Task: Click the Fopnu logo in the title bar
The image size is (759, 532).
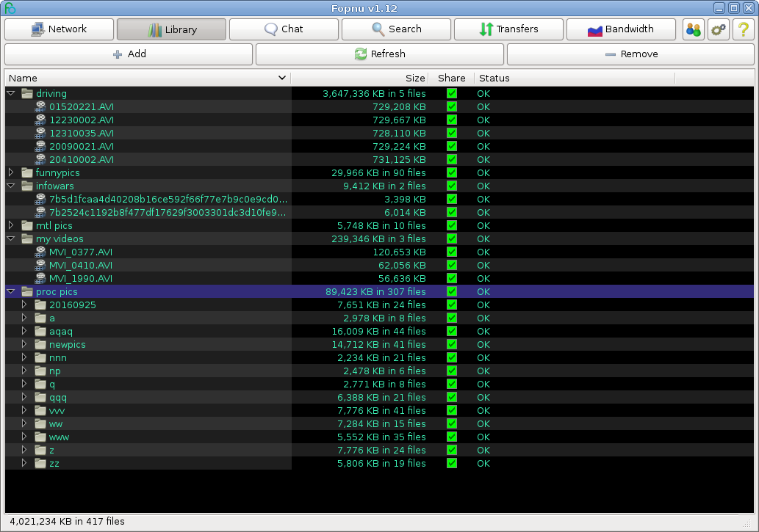Action: pyautogui.click(x=10, y=8)
